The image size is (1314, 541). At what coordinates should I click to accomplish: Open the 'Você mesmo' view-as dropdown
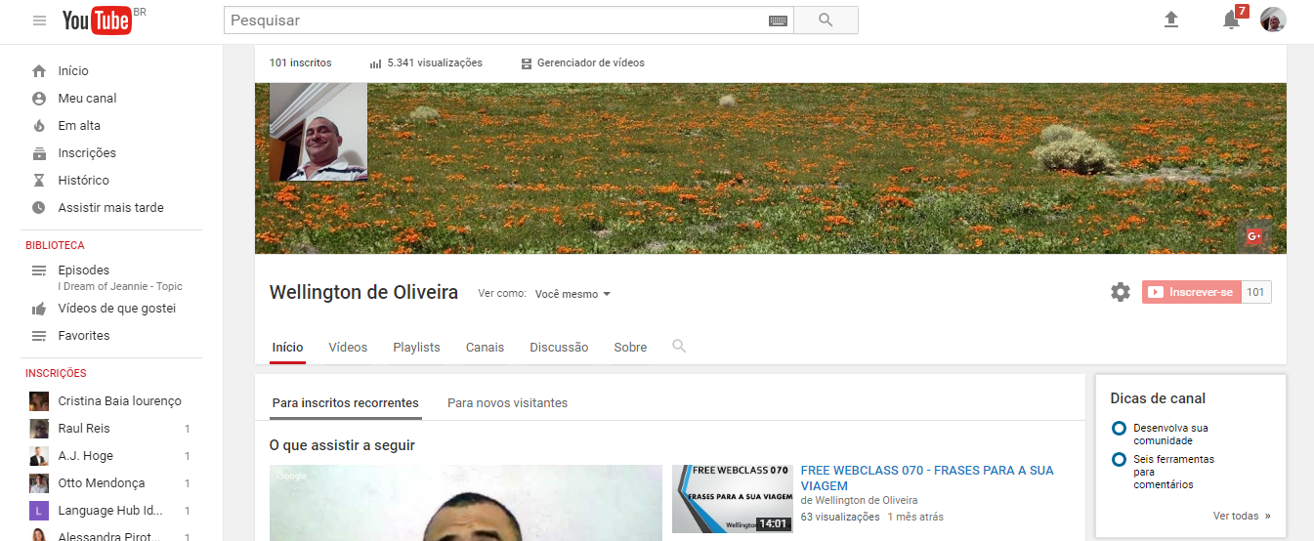point(572,294)
